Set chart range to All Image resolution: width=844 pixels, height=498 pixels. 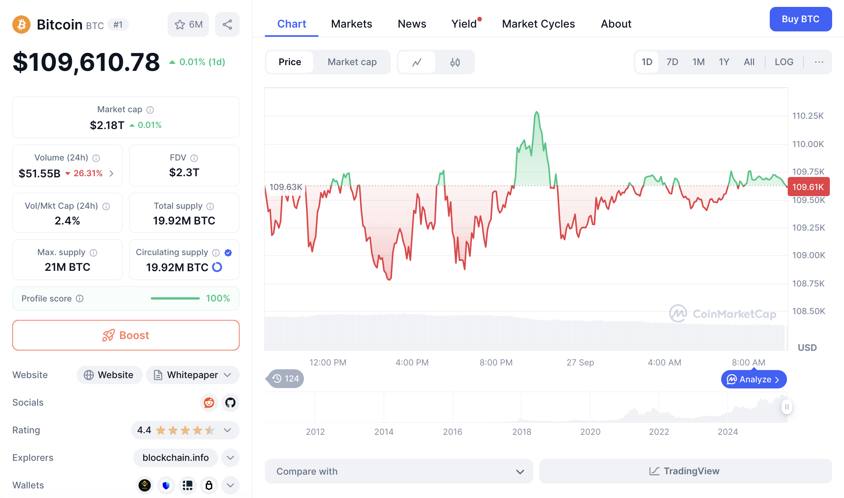tap(749, 62)
